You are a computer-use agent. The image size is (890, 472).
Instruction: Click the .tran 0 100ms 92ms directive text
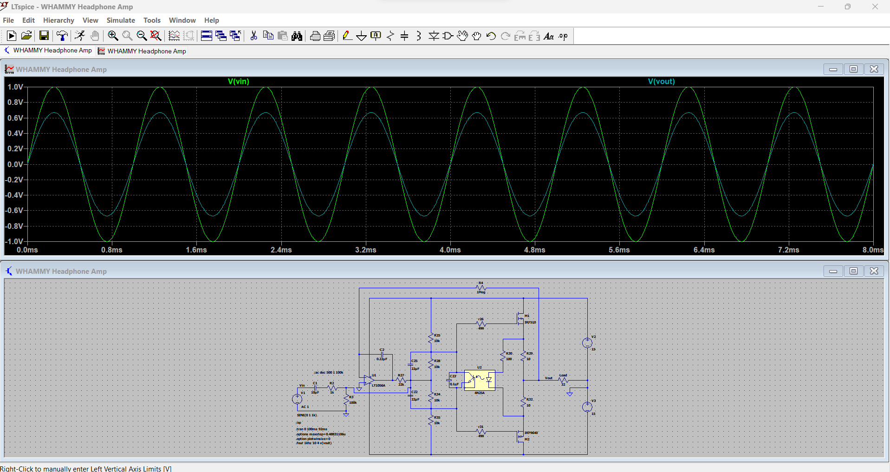(312, 429)
